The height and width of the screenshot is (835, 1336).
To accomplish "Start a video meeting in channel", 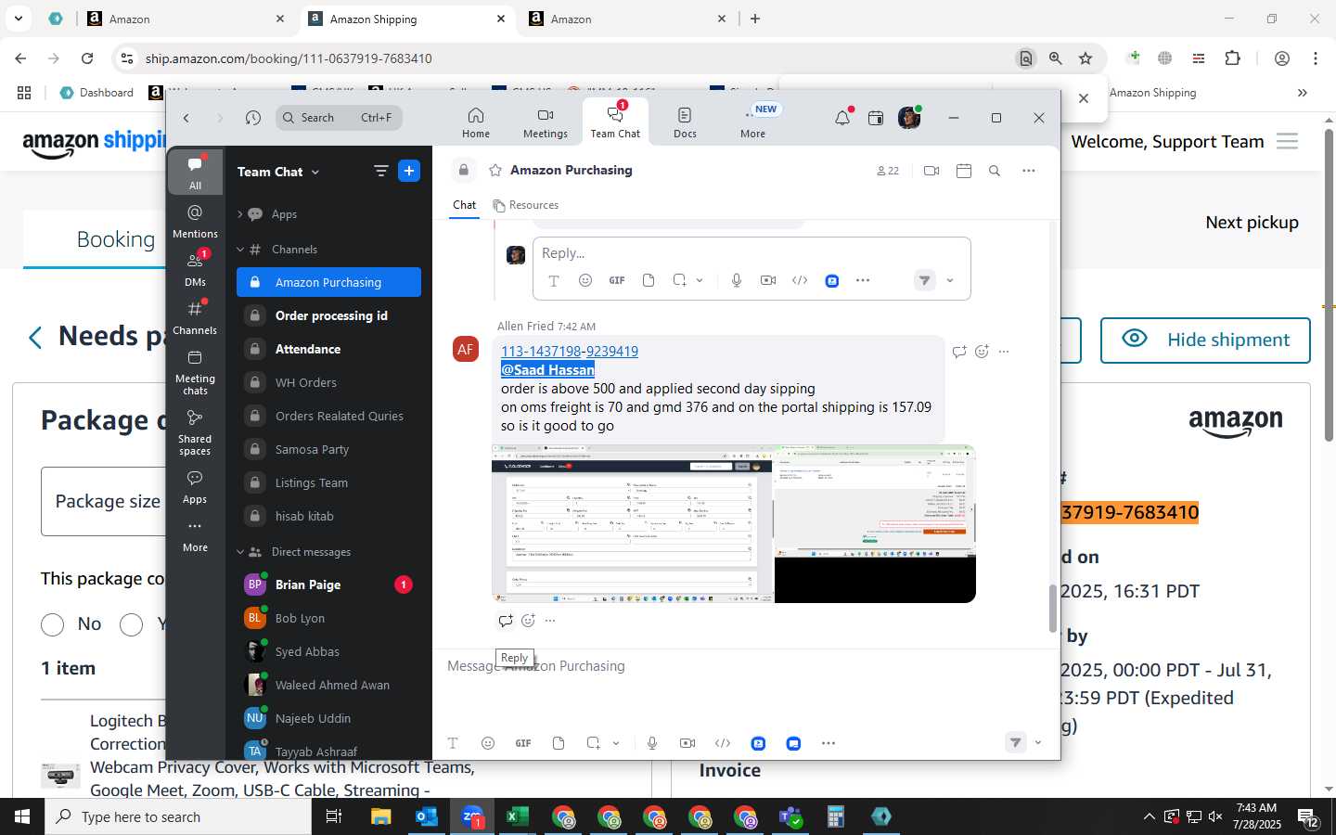I will coord(931,171).
